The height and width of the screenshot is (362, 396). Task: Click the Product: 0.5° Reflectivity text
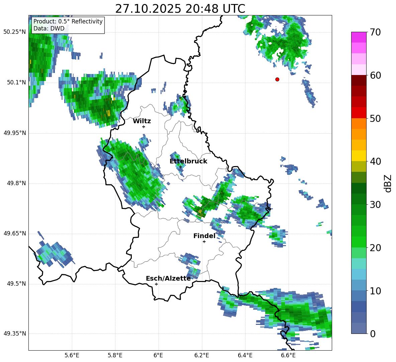[x=68, y=21]
